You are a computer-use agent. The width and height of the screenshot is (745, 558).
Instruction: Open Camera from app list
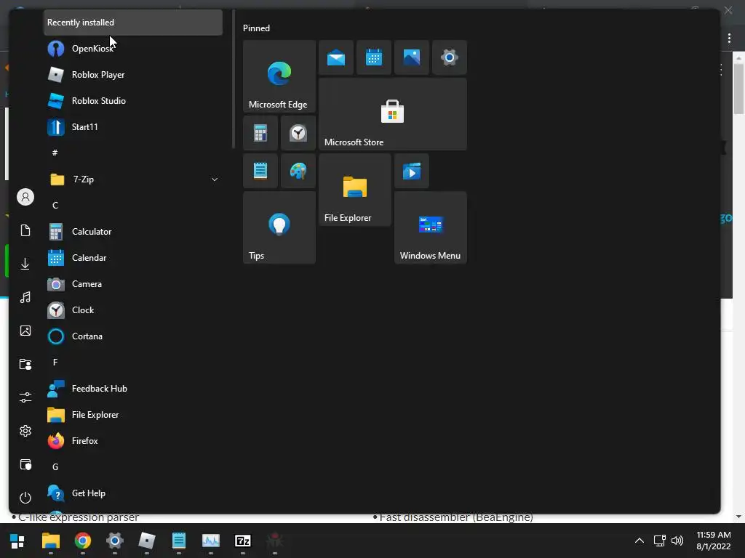tap(133, 284)
